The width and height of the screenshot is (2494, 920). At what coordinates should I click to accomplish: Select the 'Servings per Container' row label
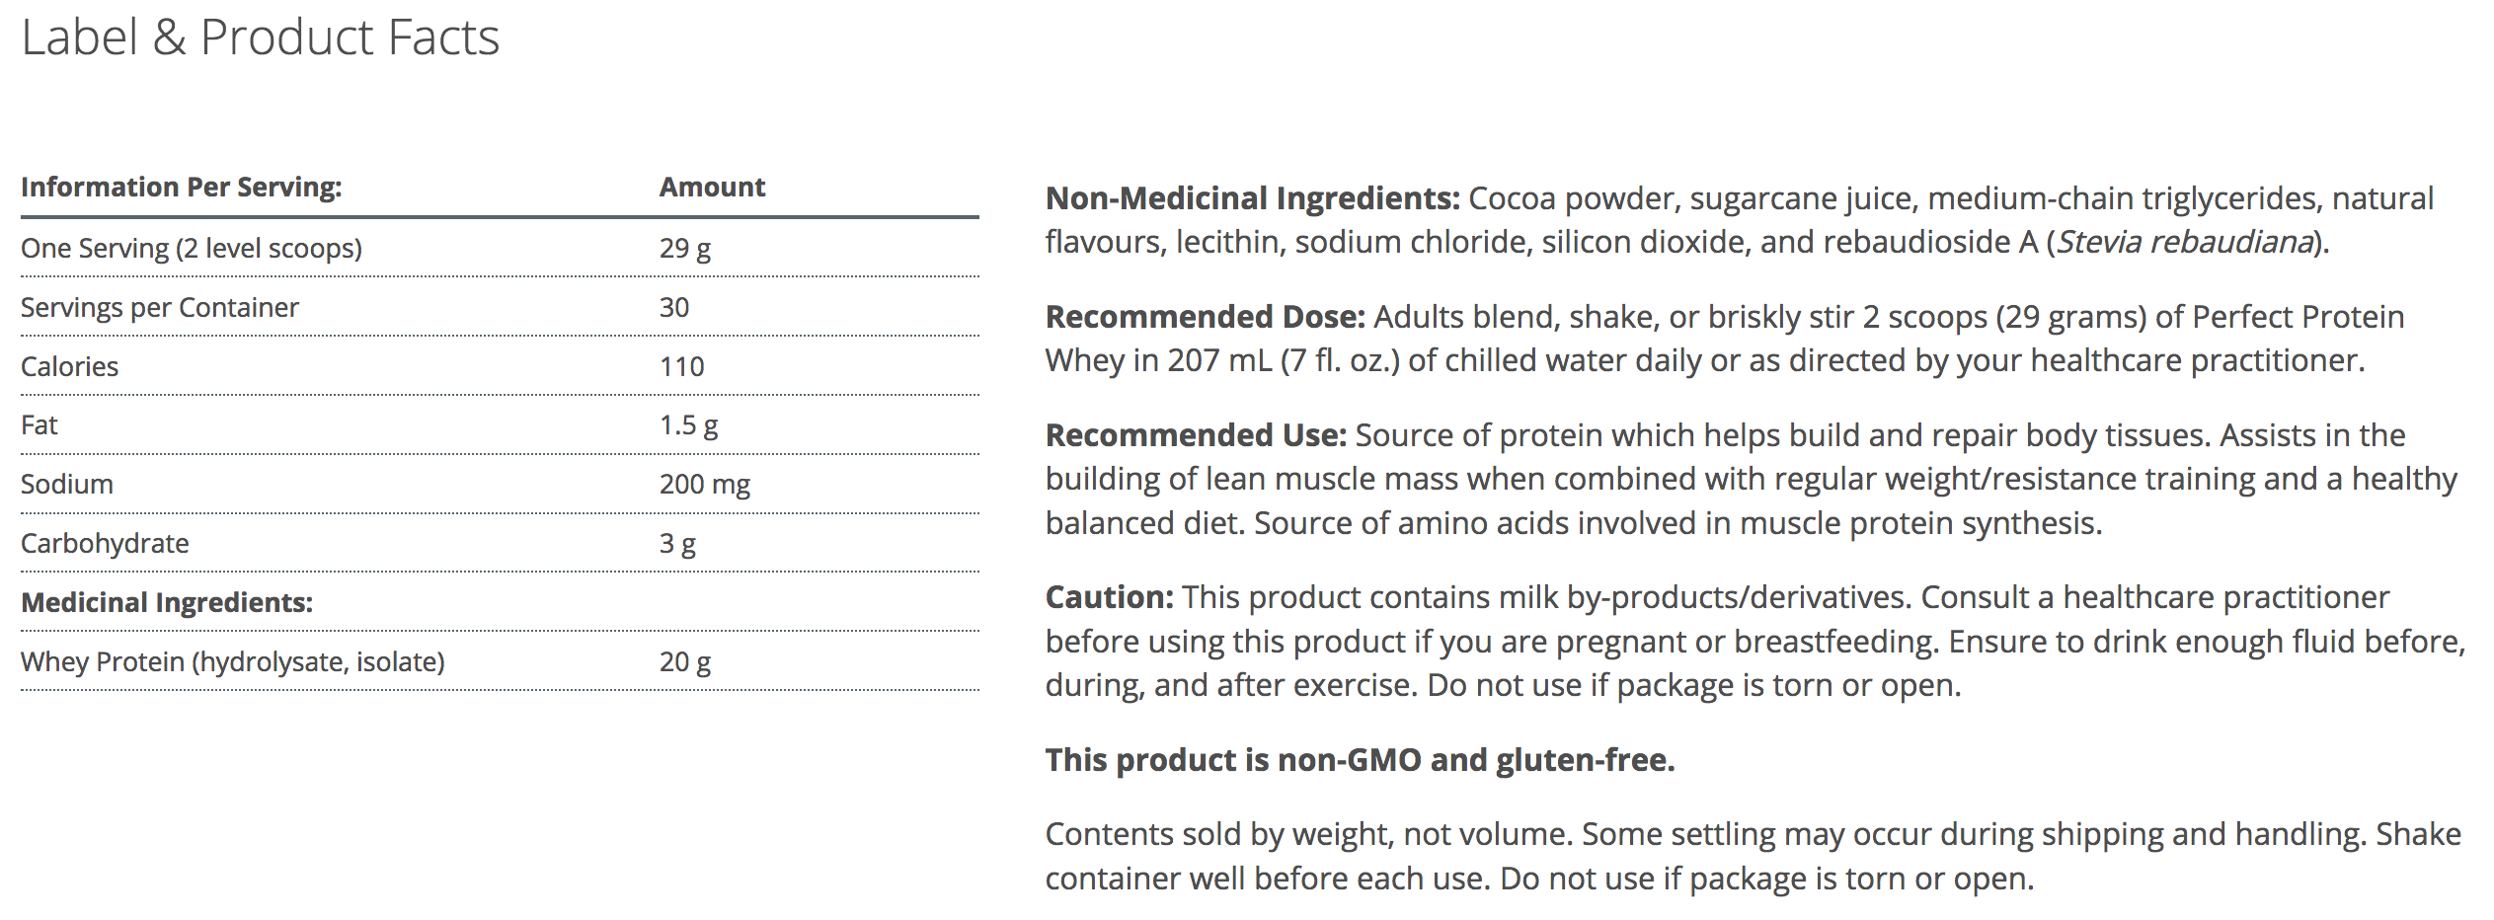click(159, 307)
